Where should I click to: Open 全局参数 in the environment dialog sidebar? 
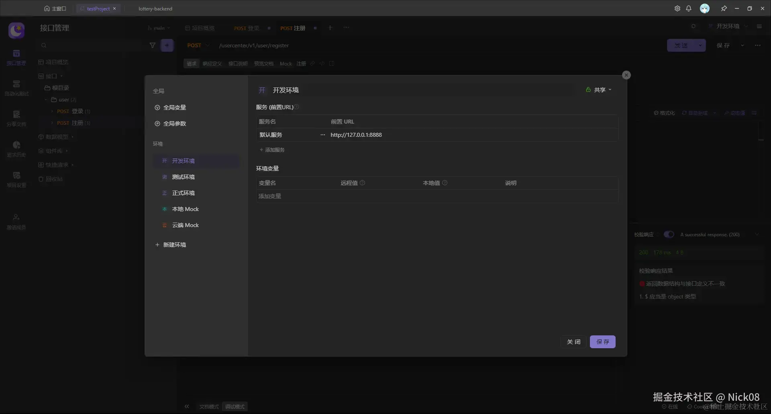coord(170,124)
